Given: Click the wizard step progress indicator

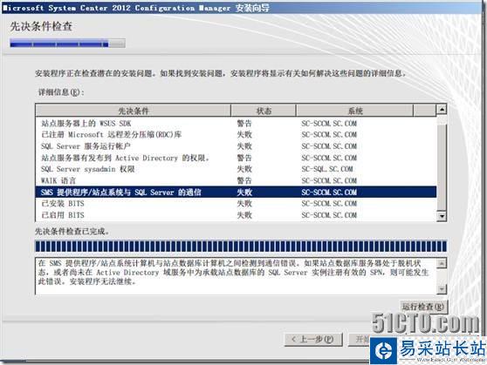Looking at the screenshot, I should tap(67, 43).
